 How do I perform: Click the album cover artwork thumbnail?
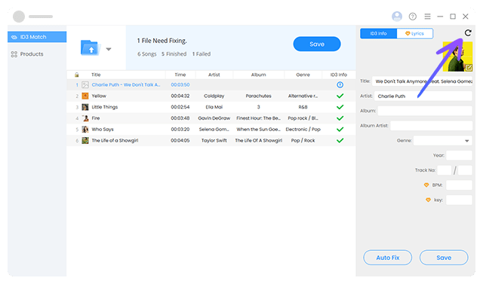point(457,56)
